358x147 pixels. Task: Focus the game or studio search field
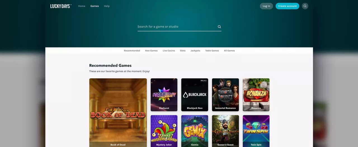tap(179, 27)
